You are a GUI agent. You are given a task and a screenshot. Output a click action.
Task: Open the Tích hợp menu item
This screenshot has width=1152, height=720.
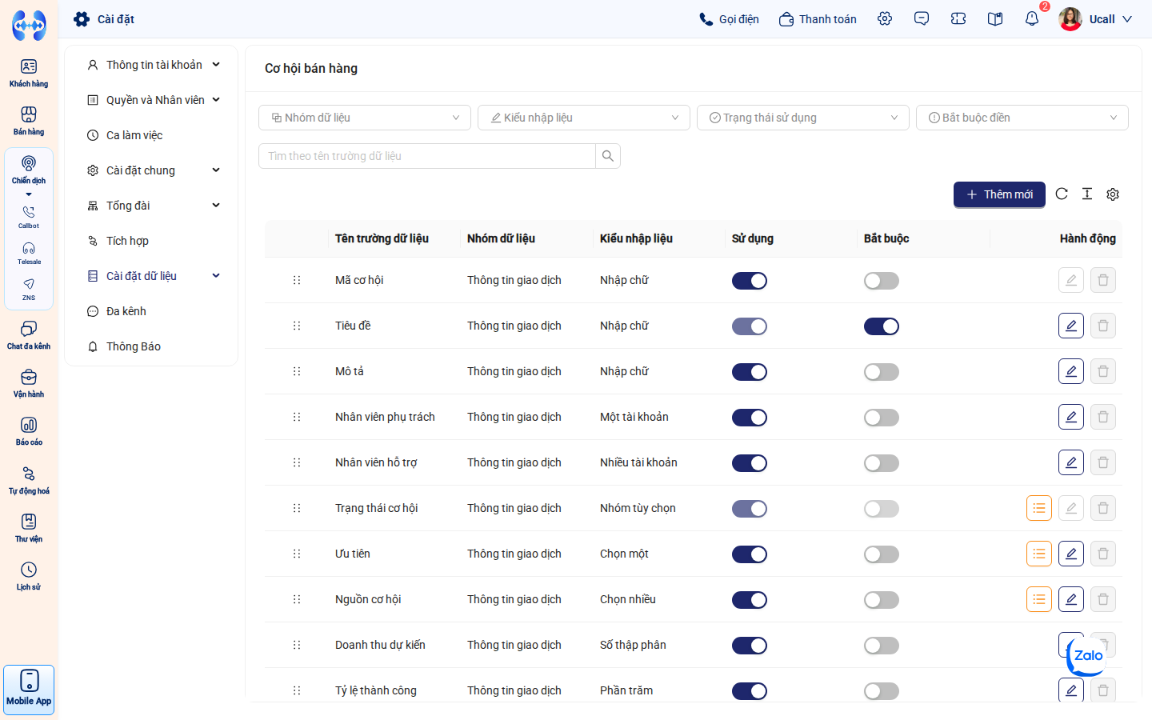tap(152, 241)
